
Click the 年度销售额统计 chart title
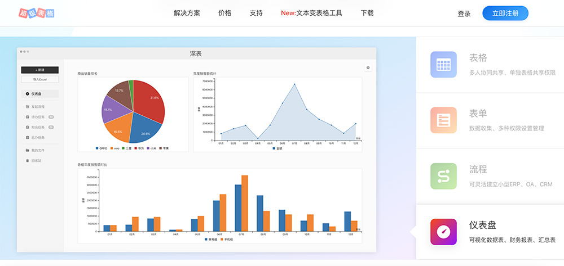[205, 74]
